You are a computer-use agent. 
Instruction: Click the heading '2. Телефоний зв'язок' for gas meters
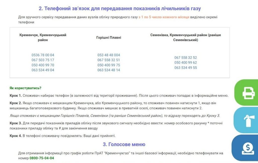click(x=120, y=9)
